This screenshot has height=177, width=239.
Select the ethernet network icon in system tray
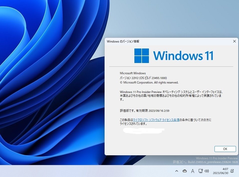click(200, 171)
